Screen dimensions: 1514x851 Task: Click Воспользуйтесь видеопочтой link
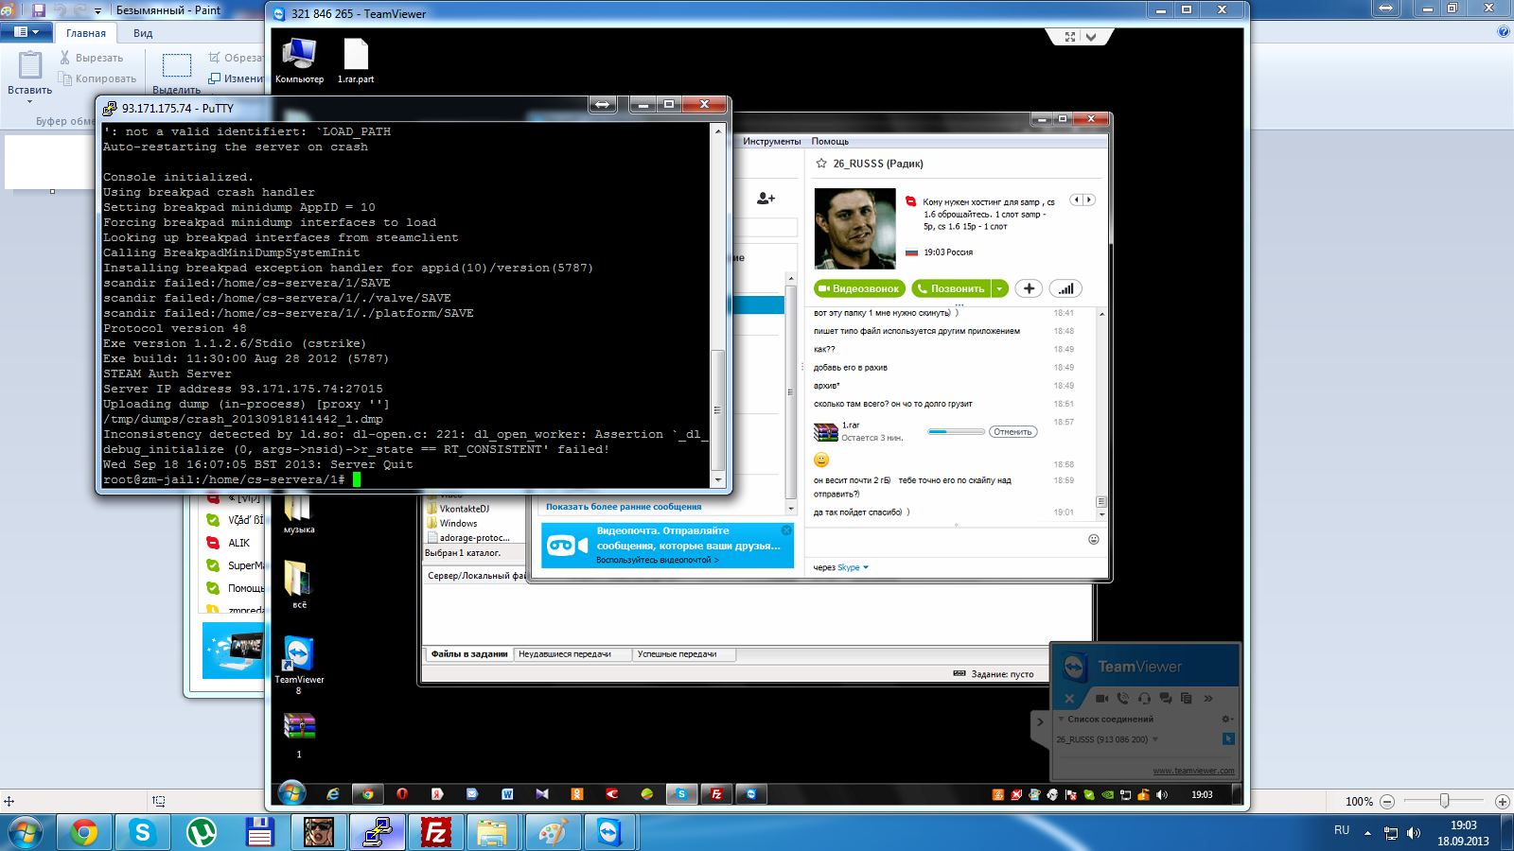pyautogui.click(x=657, y=561)
